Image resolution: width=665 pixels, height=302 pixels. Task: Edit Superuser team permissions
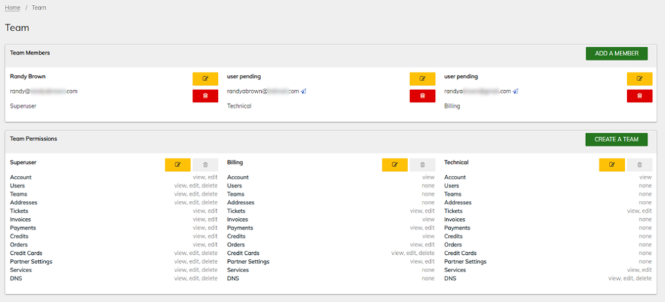[177, 165]
